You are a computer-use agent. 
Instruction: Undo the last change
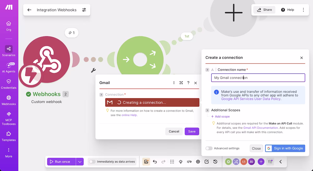(x=155, y=162)
